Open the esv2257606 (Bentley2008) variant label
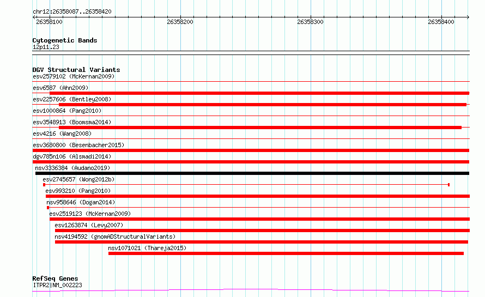This screenshot has height=297, width=485. (x=72, y=99)
